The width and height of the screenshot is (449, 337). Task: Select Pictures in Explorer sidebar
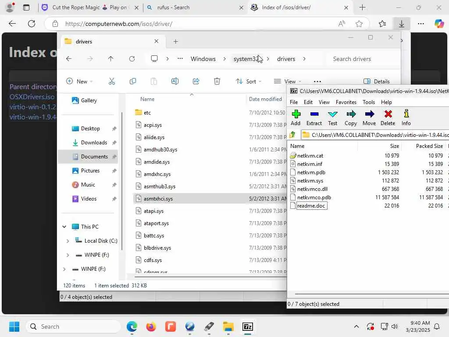(90, 171)
